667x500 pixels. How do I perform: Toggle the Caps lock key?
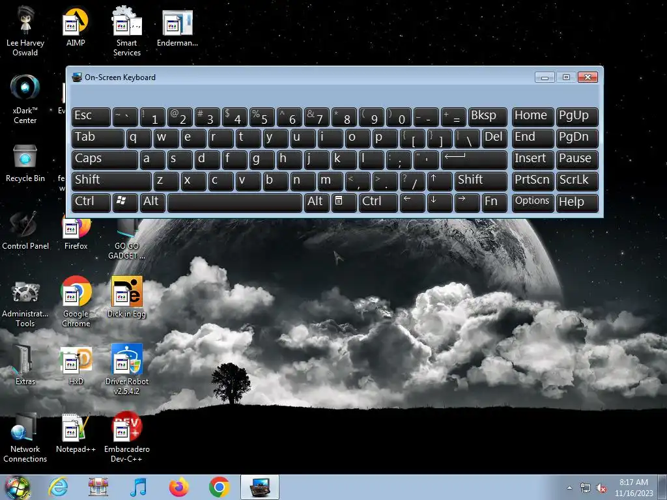pyautogui.click(x=105, y=160)
